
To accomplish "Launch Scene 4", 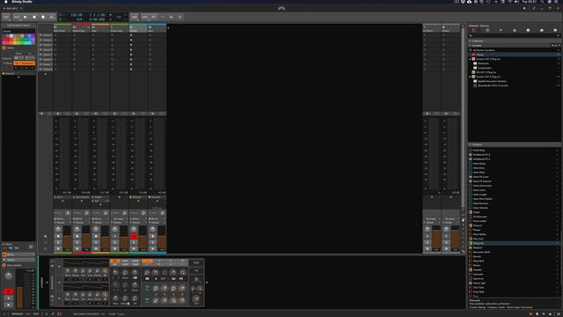I will point(41,49).
